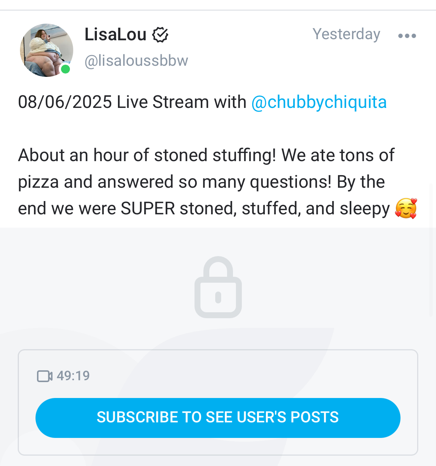
Task: Click the line About an hour of stoned stuffing
Action: tap(147, 155)
